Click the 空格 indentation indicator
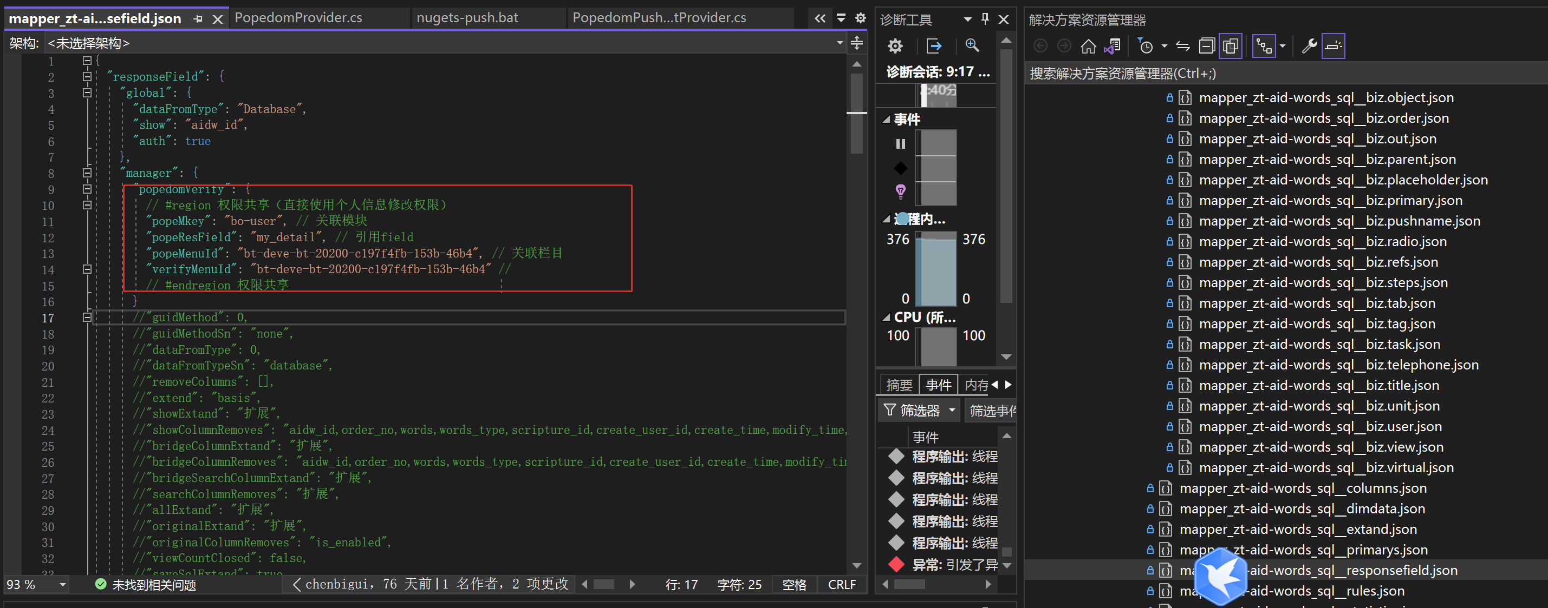Screen dimensions: 1548x608 point(794,585)
